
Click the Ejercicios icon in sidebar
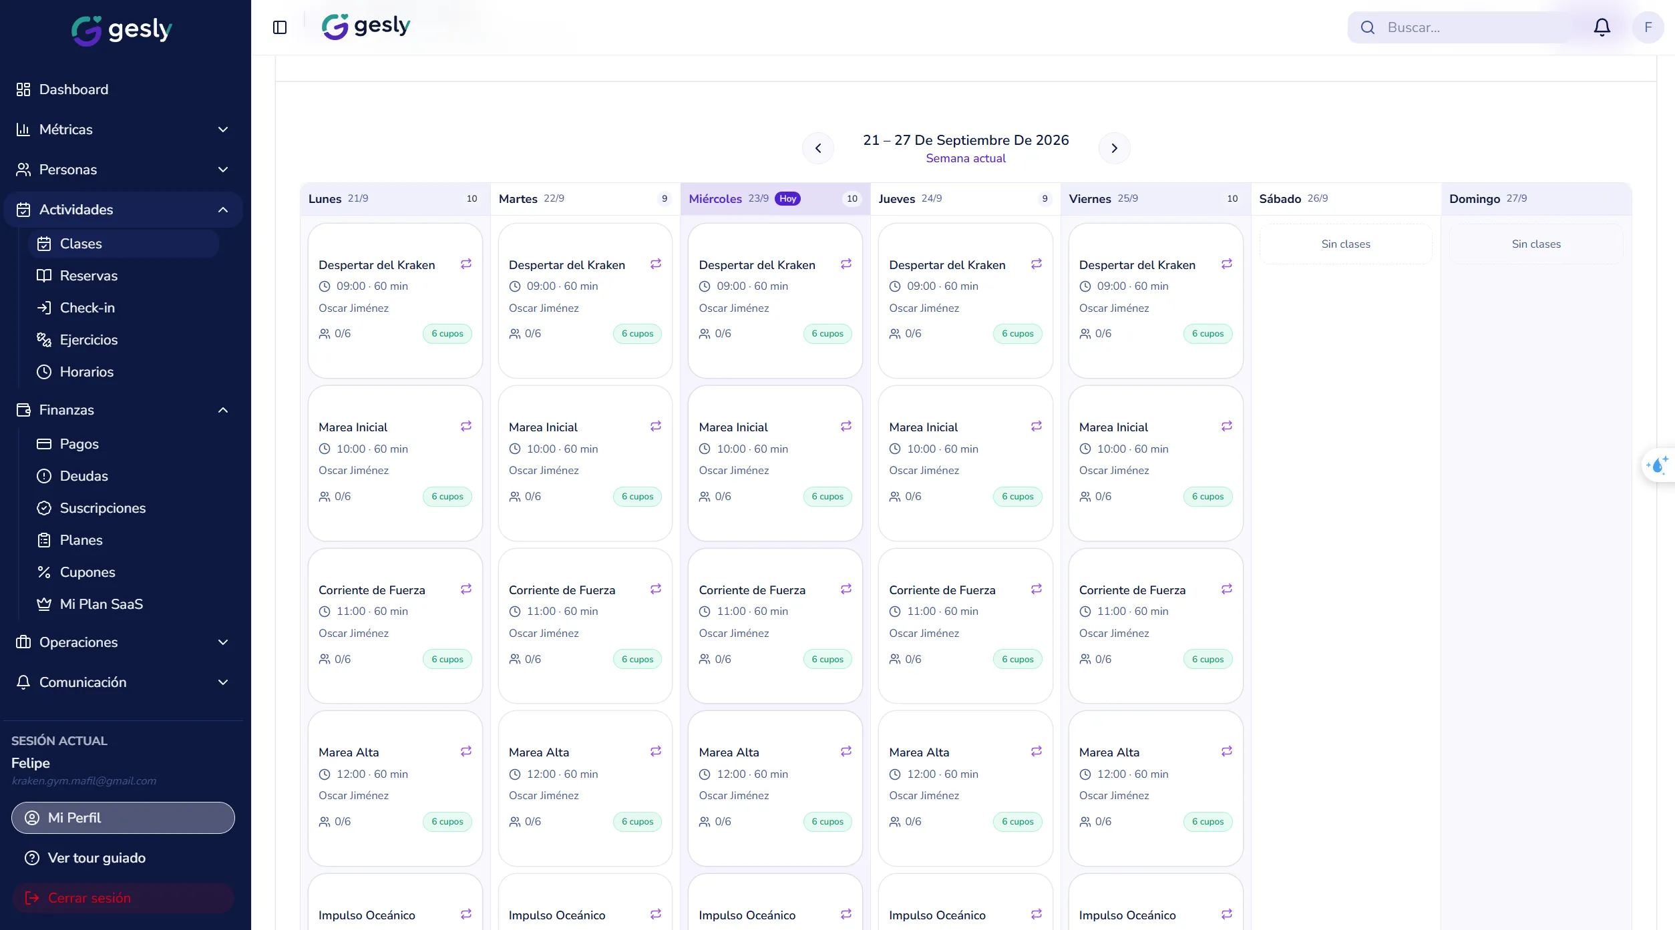(x=44, y=340)
